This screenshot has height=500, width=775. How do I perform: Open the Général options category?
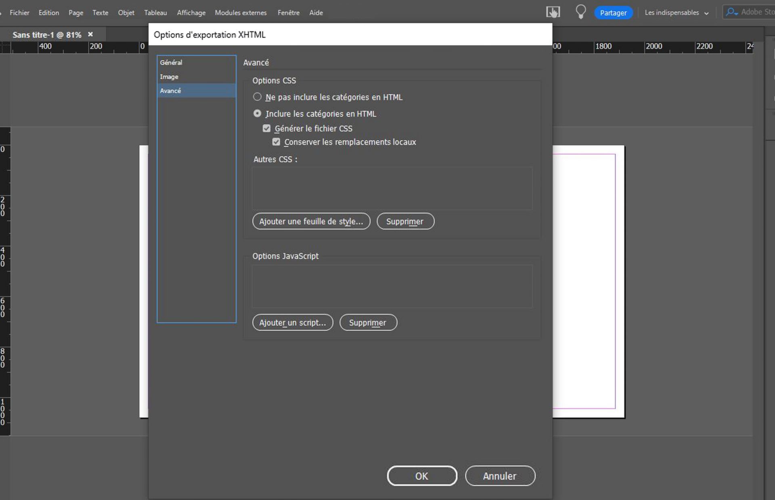tap(171, 62)
